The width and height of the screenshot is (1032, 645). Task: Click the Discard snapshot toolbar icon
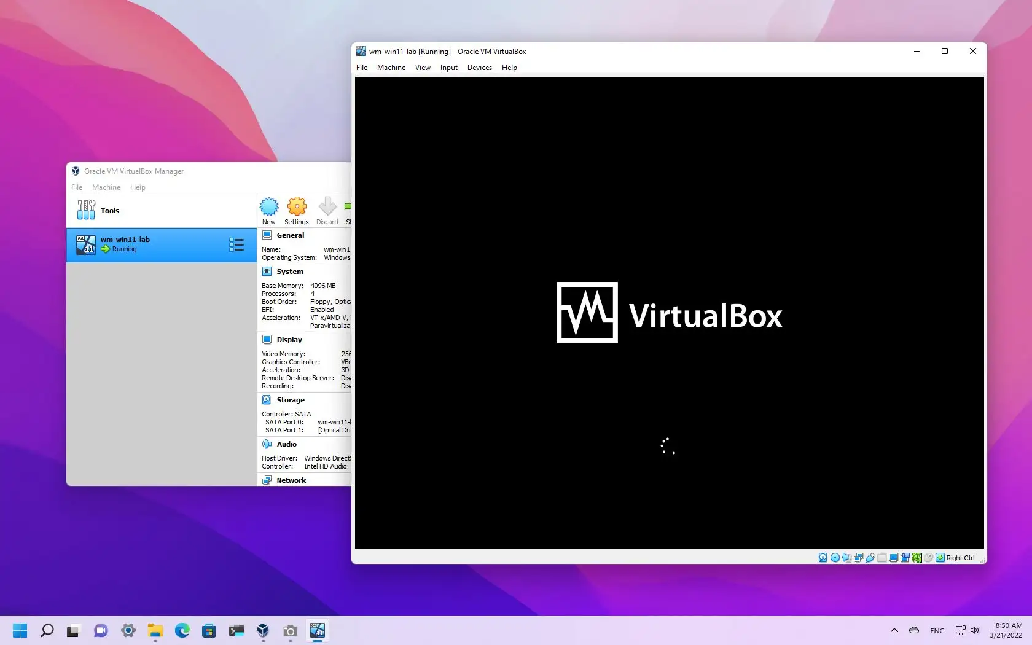click(x=327, y=211)
